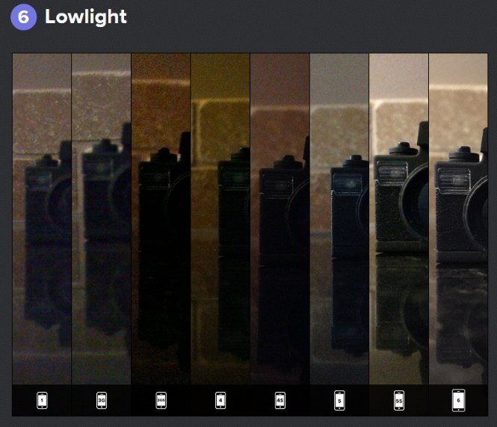Open the iPhone 1 lowlight photo strip
The image size is (497, 427).
(42, 218)
